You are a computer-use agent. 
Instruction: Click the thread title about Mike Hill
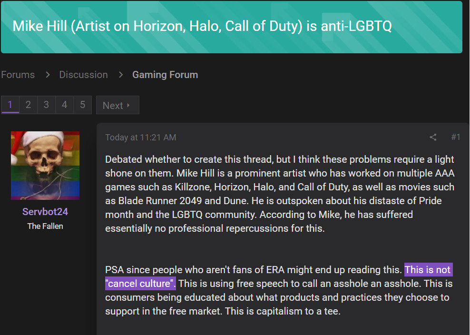click(x=202, y=26)
